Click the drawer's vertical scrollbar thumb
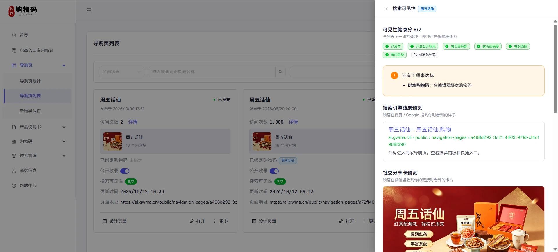The height and width of the screenshot is (252, 558). 555,69
